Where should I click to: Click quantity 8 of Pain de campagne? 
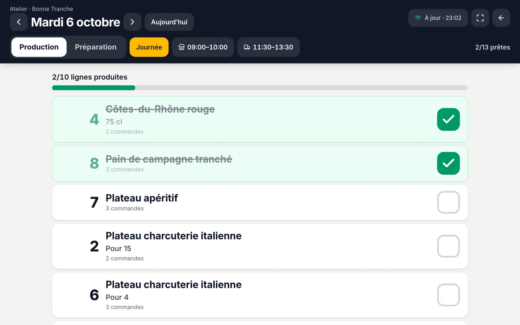94,163
